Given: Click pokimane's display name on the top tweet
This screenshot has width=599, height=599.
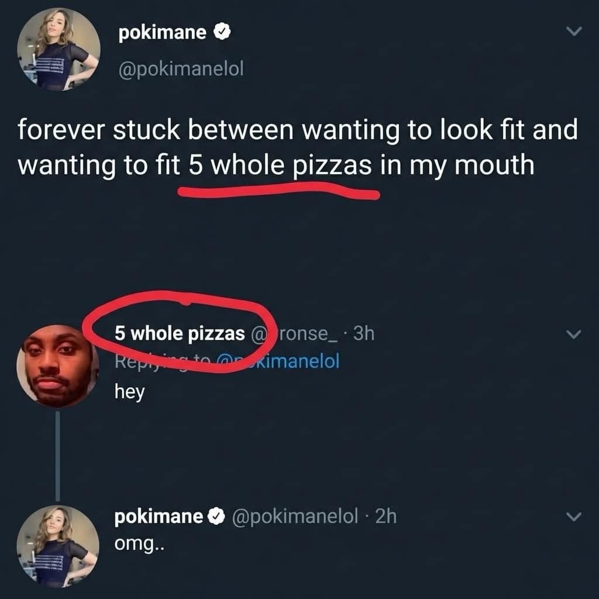Looking at the screenshot, I should pos(161,33).
